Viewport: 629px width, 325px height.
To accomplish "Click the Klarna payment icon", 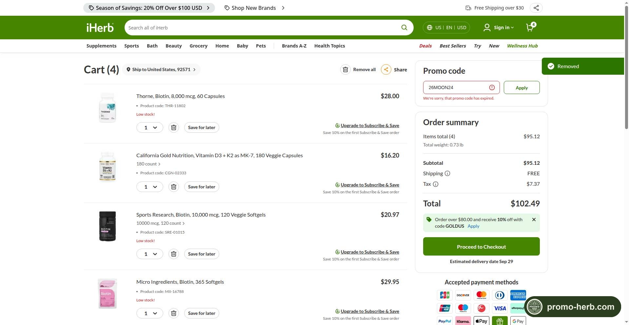I will [463, 321].
